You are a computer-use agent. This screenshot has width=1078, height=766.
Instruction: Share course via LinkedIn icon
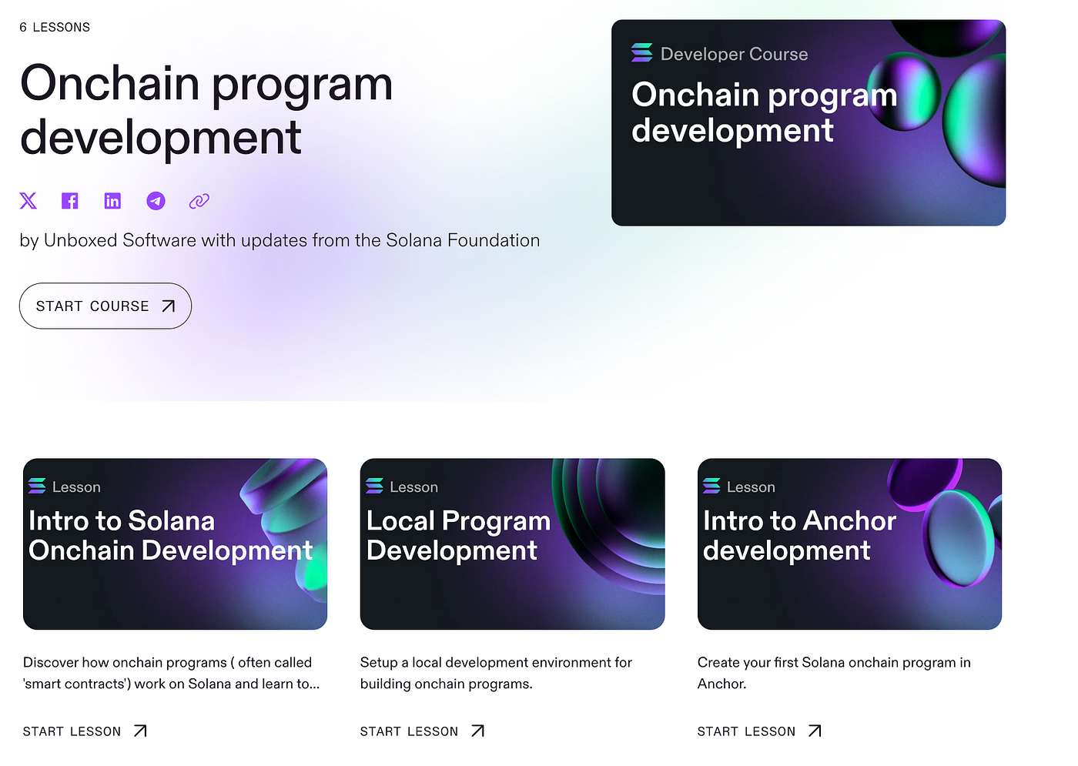tap(112, 201)
